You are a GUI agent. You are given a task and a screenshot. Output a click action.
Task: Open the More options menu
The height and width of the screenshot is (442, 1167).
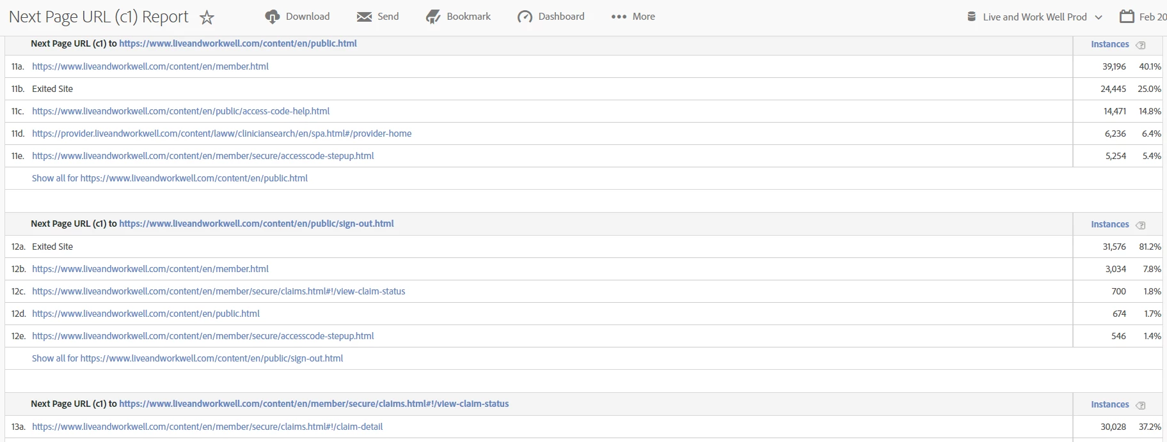(x=633, y=17)
